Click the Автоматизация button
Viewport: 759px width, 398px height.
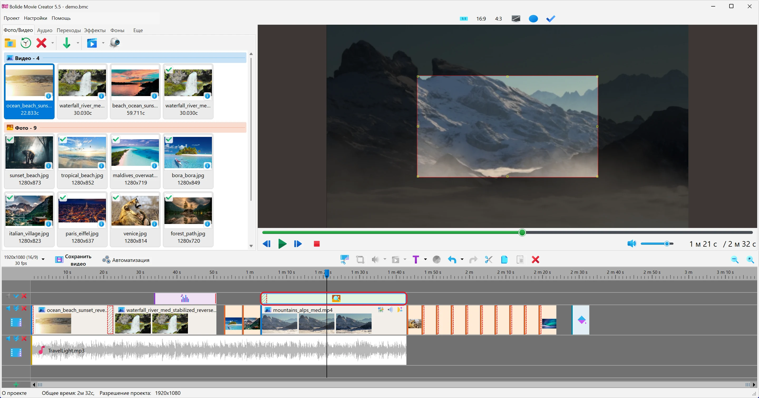tap(126, 260)
